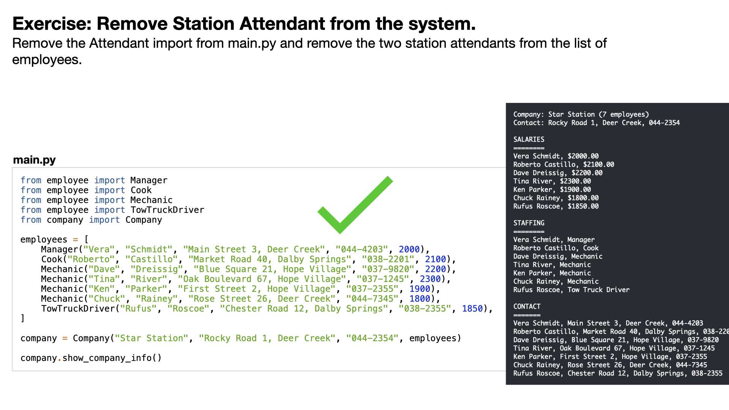Click the "Contact: Rocky Road 1, Deer Creek" output line

coord(596,123)
